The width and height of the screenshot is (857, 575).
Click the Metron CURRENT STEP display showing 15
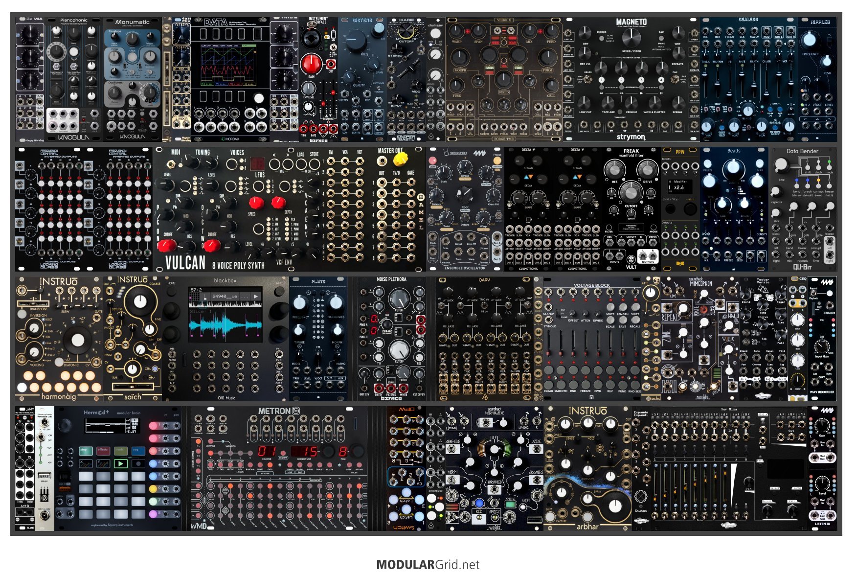pyautogui.click(x=305, y=451)
